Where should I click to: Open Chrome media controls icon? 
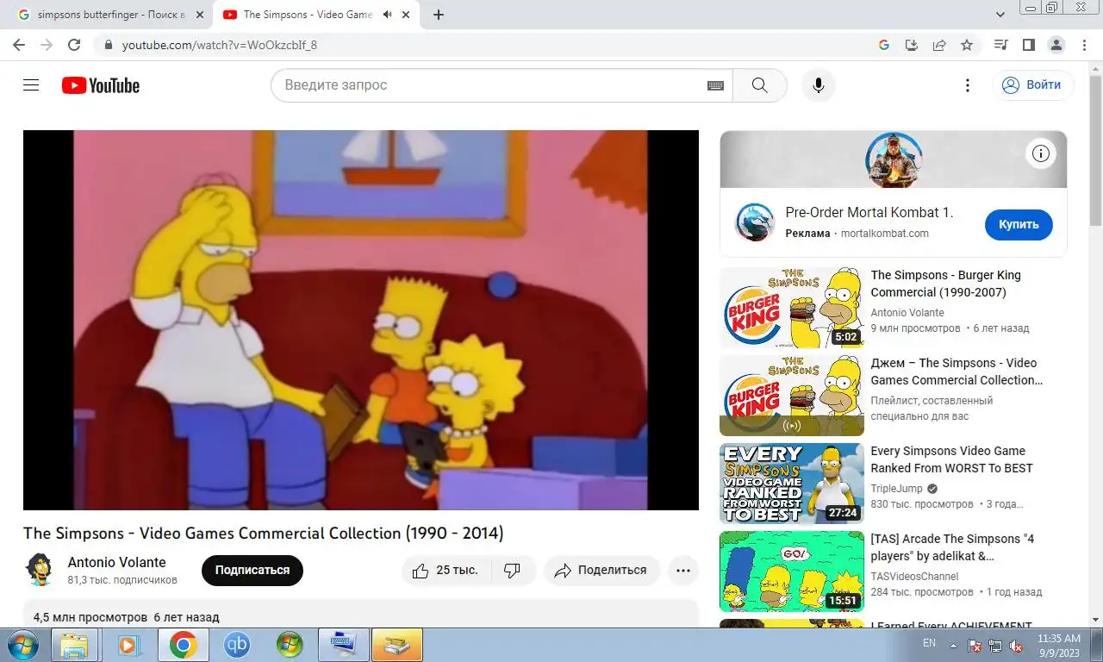pos(1000,45)
